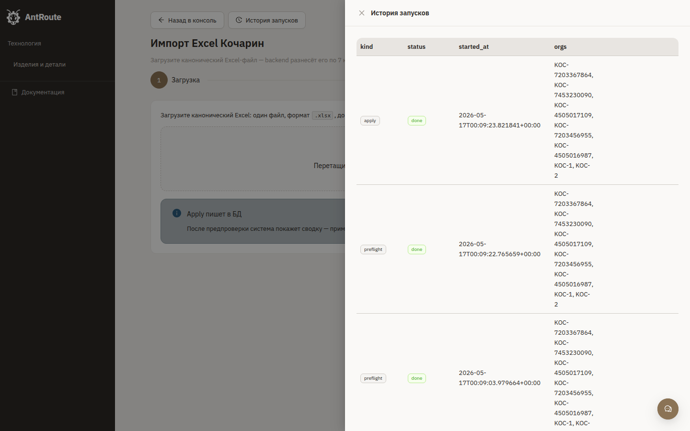Open Изделия и детали in sidebar
Image resolution: width=690 pixels, height=431 pixels.
39,64
